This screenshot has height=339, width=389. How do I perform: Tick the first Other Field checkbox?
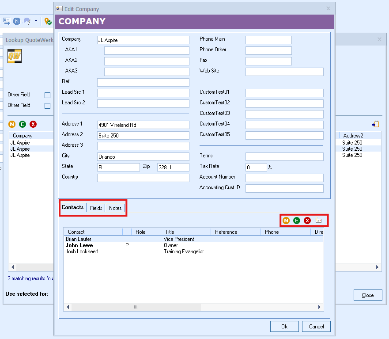click(47, 95)
